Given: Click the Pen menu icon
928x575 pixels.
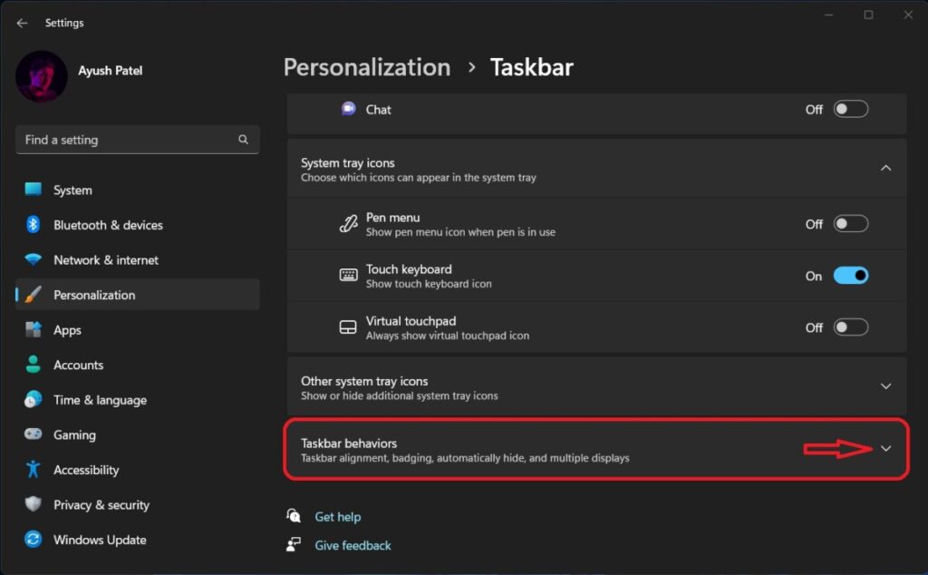Looking at the screenshot, I should click(x=348, y=224).
